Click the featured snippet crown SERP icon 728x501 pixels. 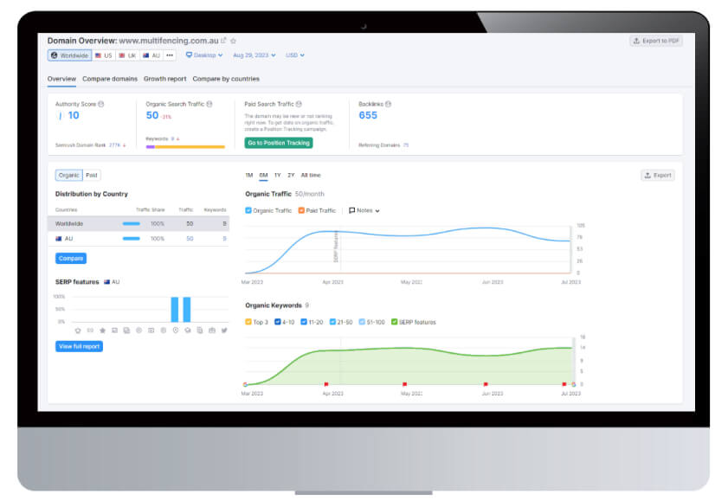click(x=78, y=331)
